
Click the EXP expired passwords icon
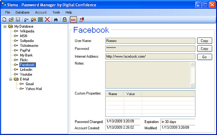point(82,20)
